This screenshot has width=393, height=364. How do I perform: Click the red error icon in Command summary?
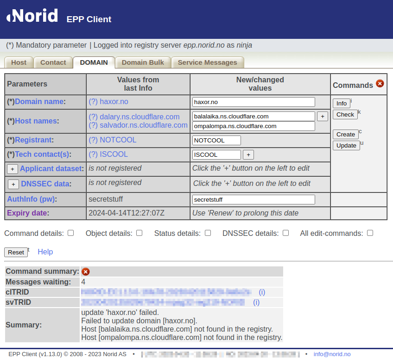(85, 271)
